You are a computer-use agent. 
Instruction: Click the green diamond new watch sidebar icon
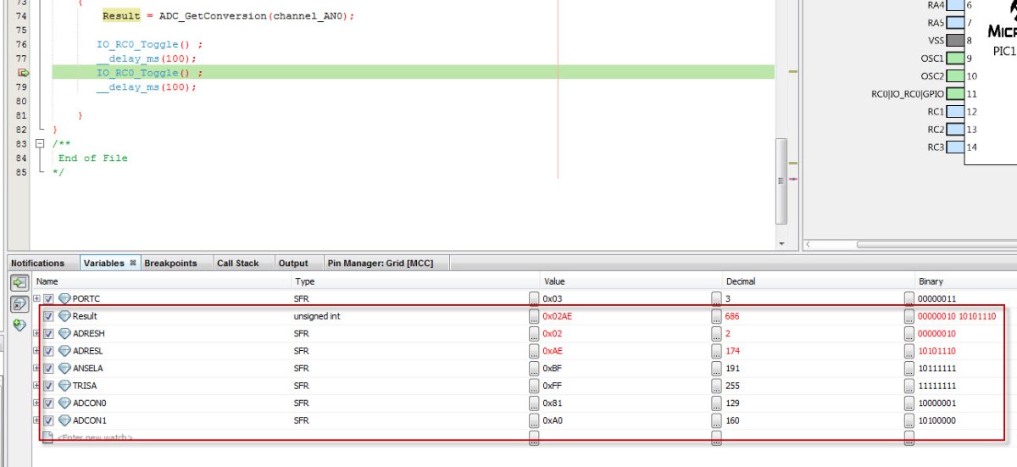coord(19,324)
